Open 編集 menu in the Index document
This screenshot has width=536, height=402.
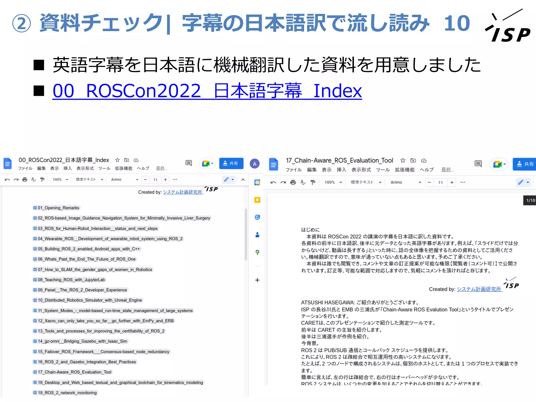point(41,169)
